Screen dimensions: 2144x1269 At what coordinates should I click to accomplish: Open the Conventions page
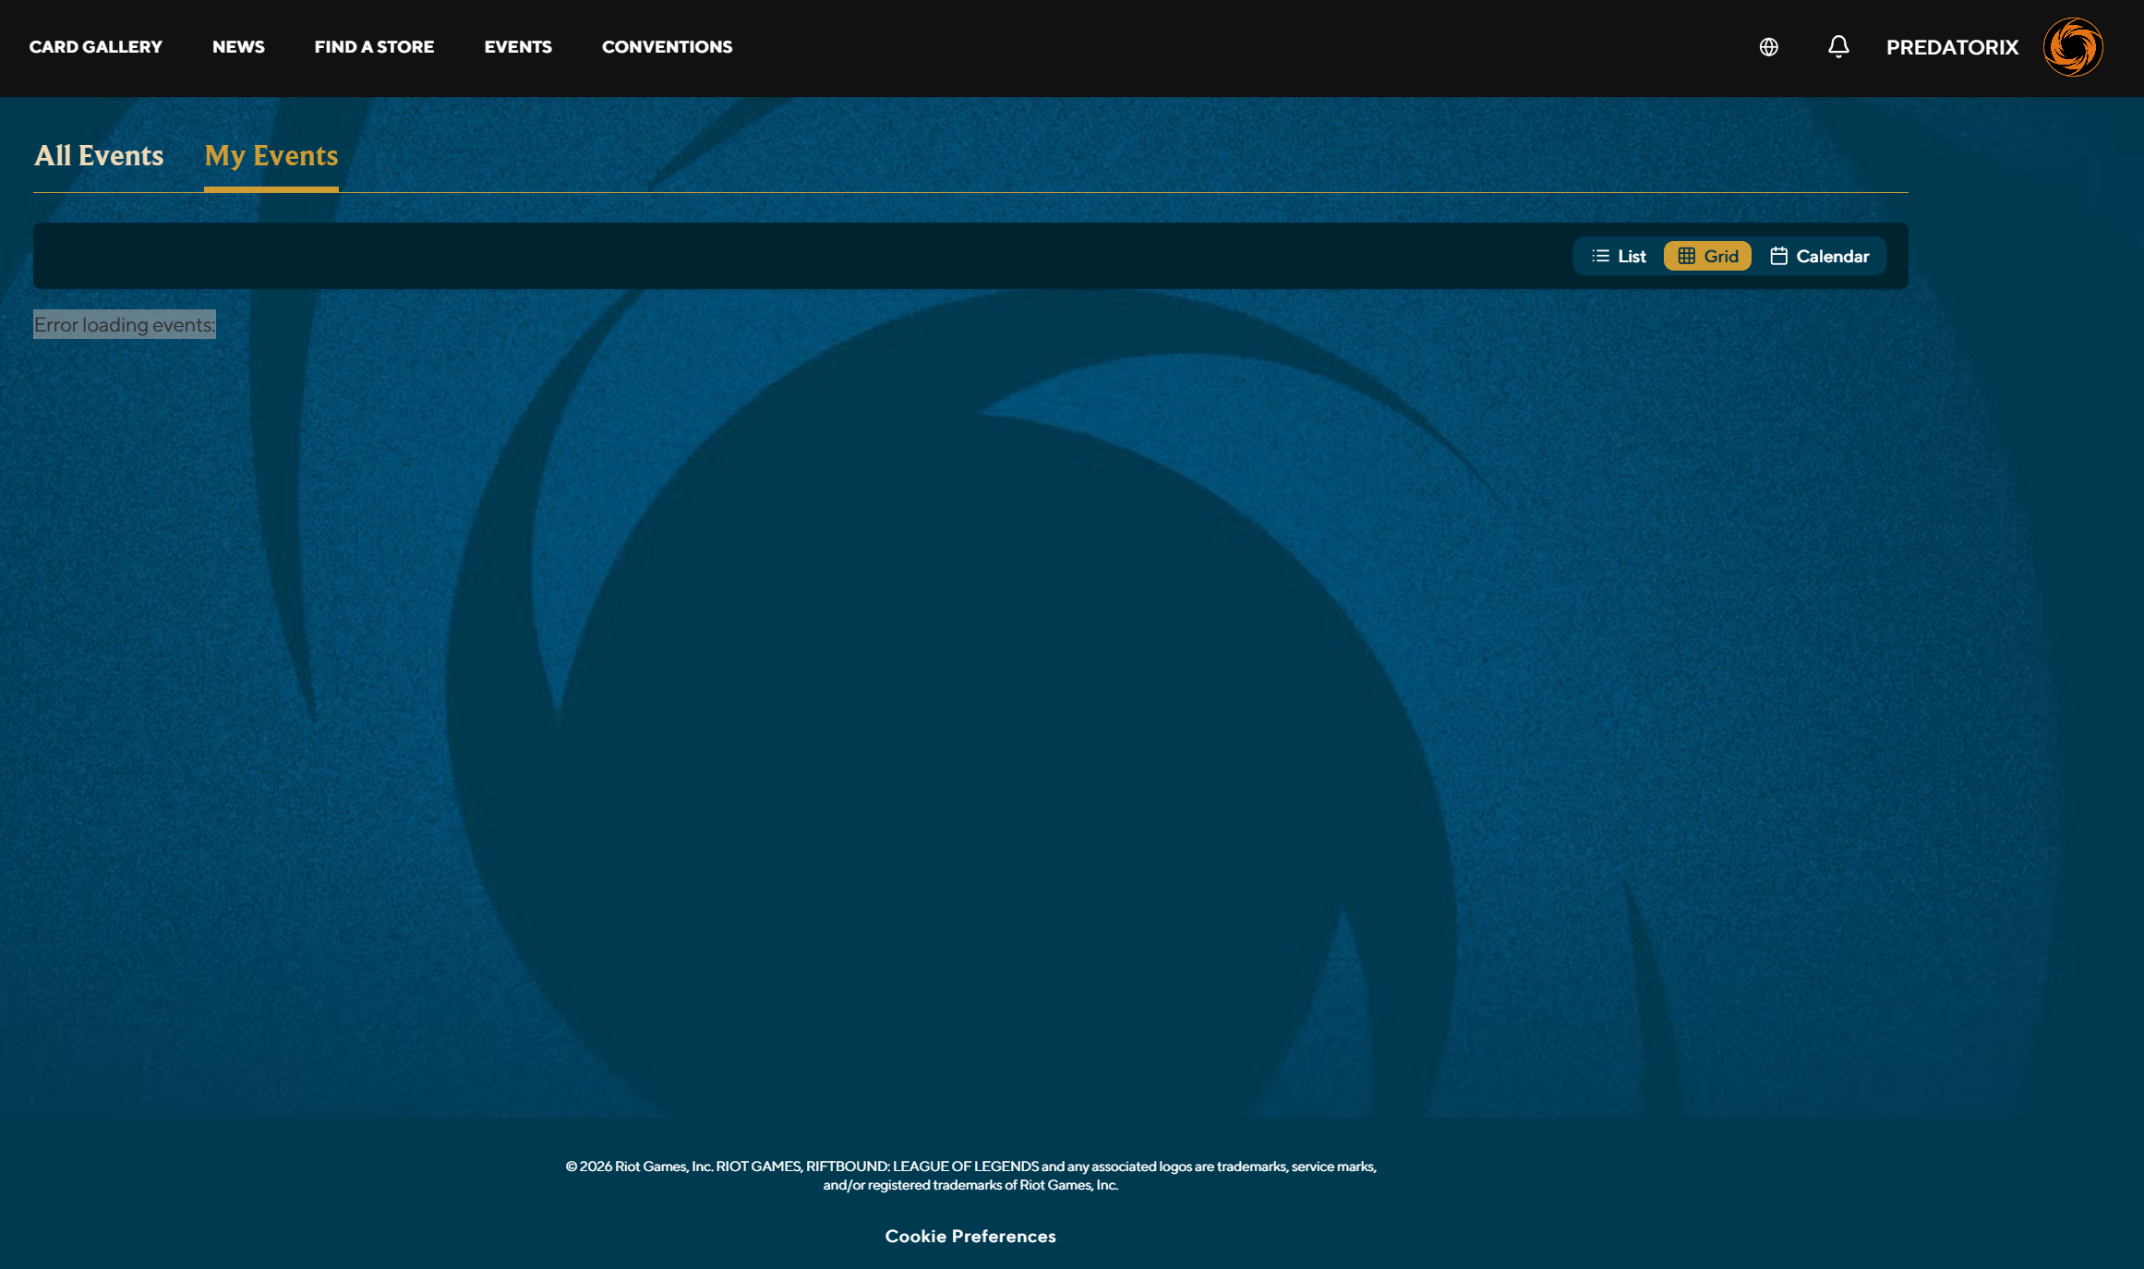point(667,47)
